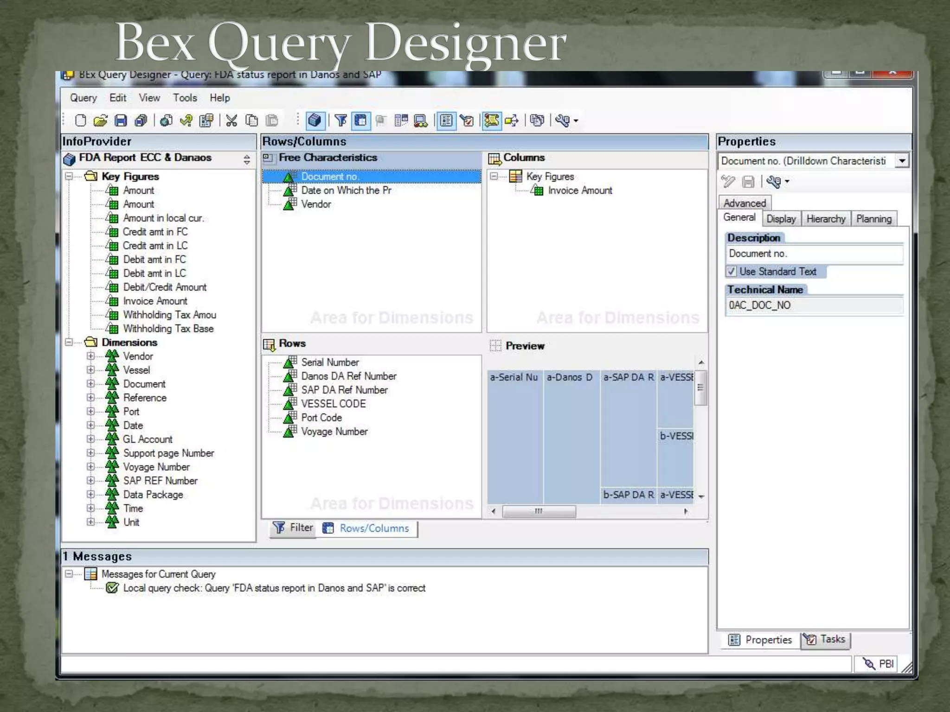Click the Check Query toolbar icon
This screenshot has width=950, height=712.
tap(186, 121)
